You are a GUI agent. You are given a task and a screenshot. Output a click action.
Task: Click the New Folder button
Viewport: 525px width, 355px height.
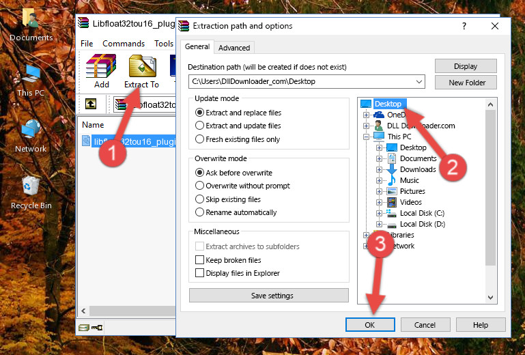click(466, 83)
